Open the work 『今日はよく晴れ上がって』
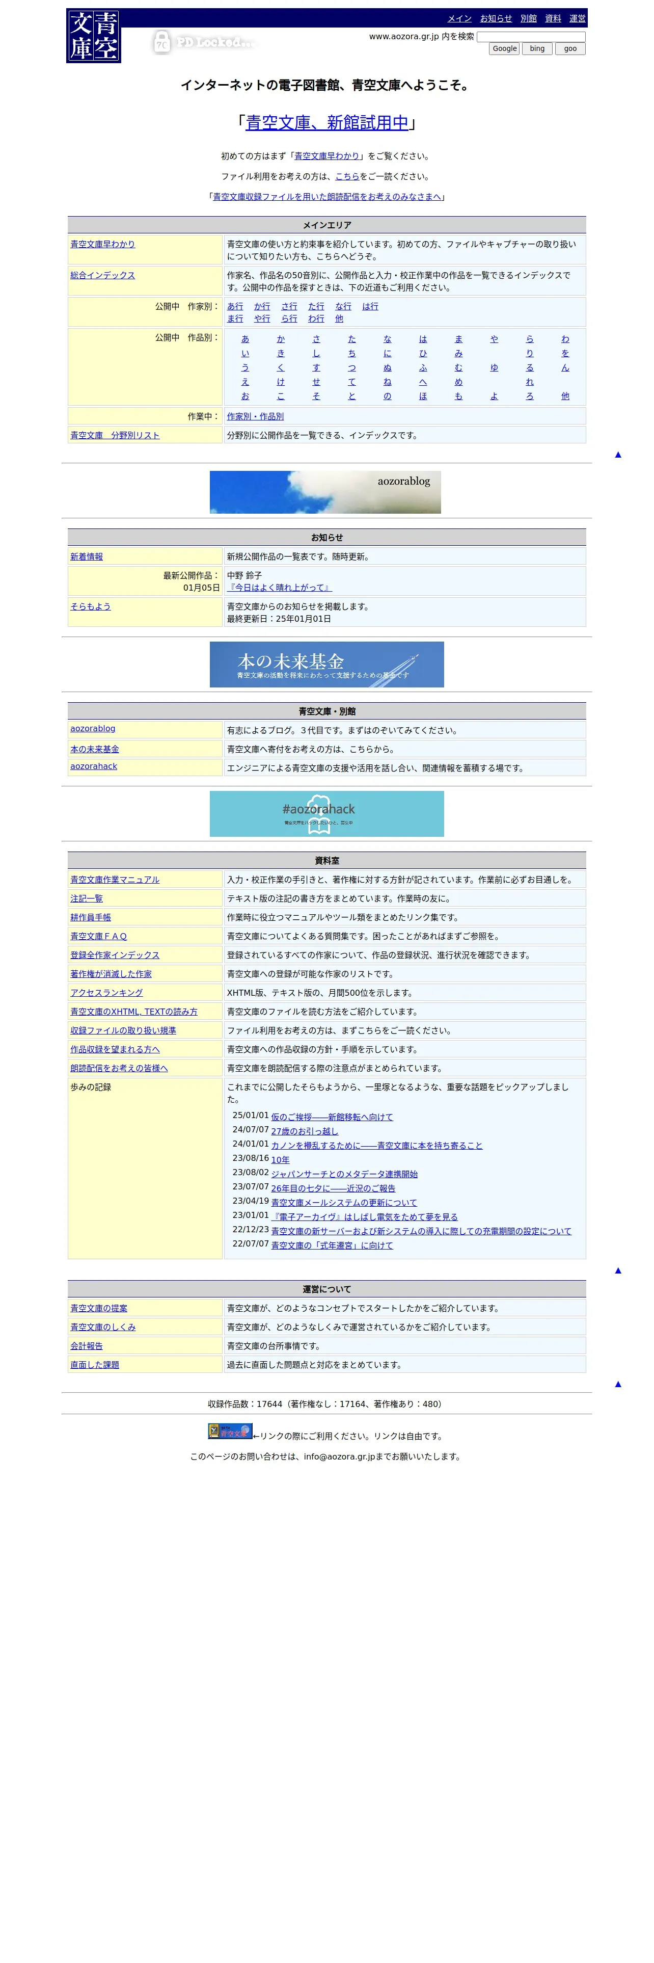 (x=280, y=588)
